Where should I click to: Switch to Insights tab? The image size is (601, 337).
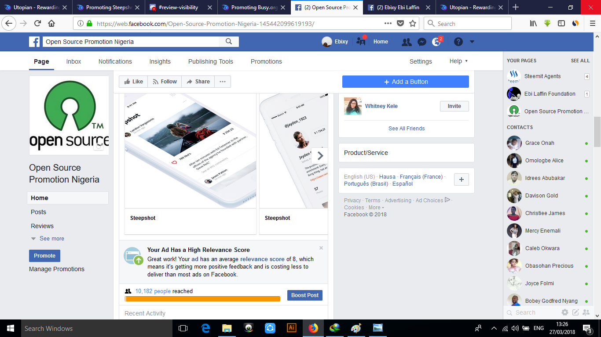[x=160, y=61]
